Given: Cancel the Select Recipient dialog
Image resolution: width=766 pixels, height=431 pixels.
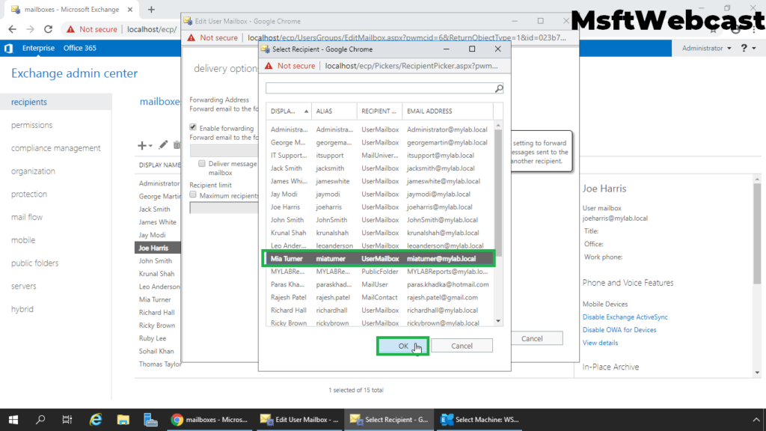Looking at the screenshot, I should [462, 346].
